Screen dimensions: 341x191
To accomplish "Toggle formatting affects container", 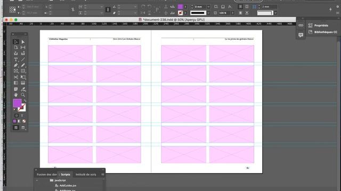I will pos(17,116).
